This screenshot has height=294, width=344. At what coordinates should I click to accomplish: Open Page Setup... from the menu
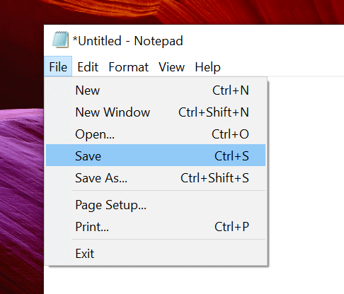tap(156, 205)
